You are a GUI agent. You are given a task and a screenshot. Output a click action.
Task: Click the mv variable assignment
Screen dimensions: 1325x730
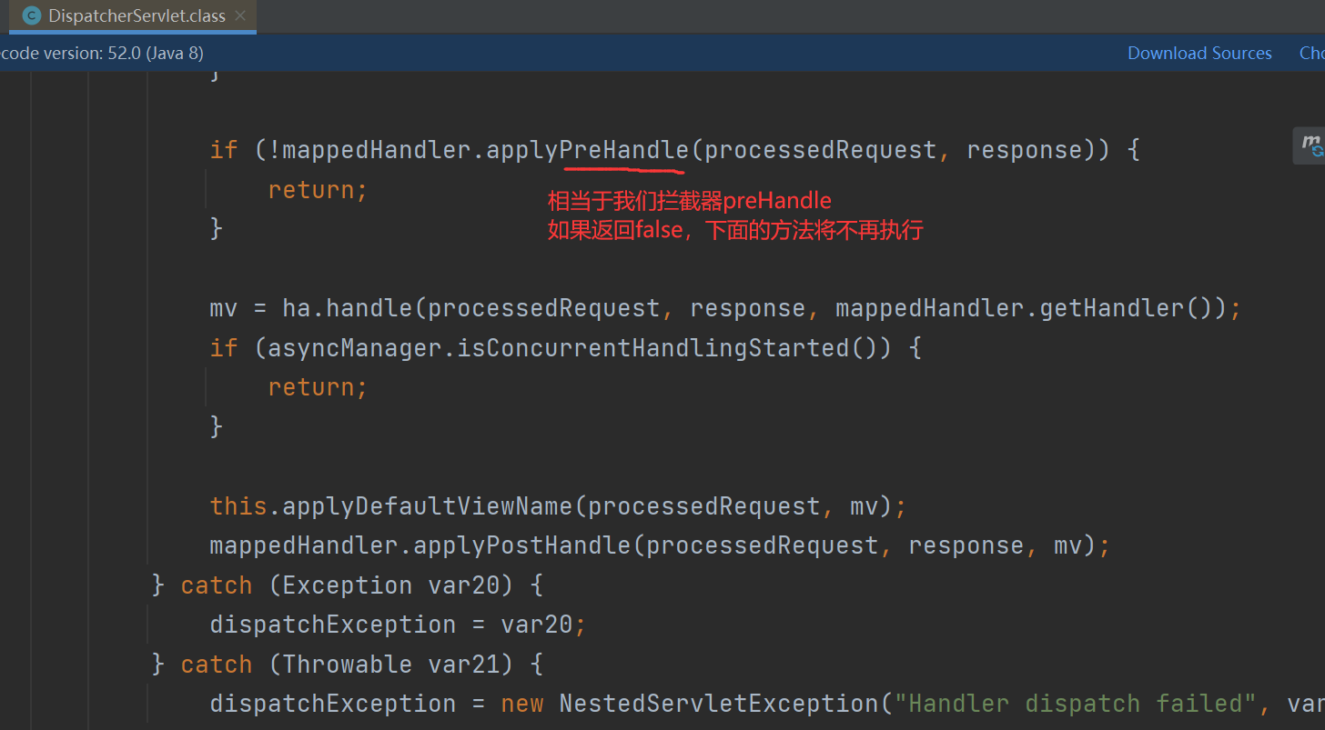pos(223,308)
